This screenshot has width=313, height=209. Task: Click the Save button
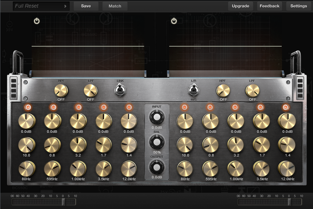click(86, 6)
